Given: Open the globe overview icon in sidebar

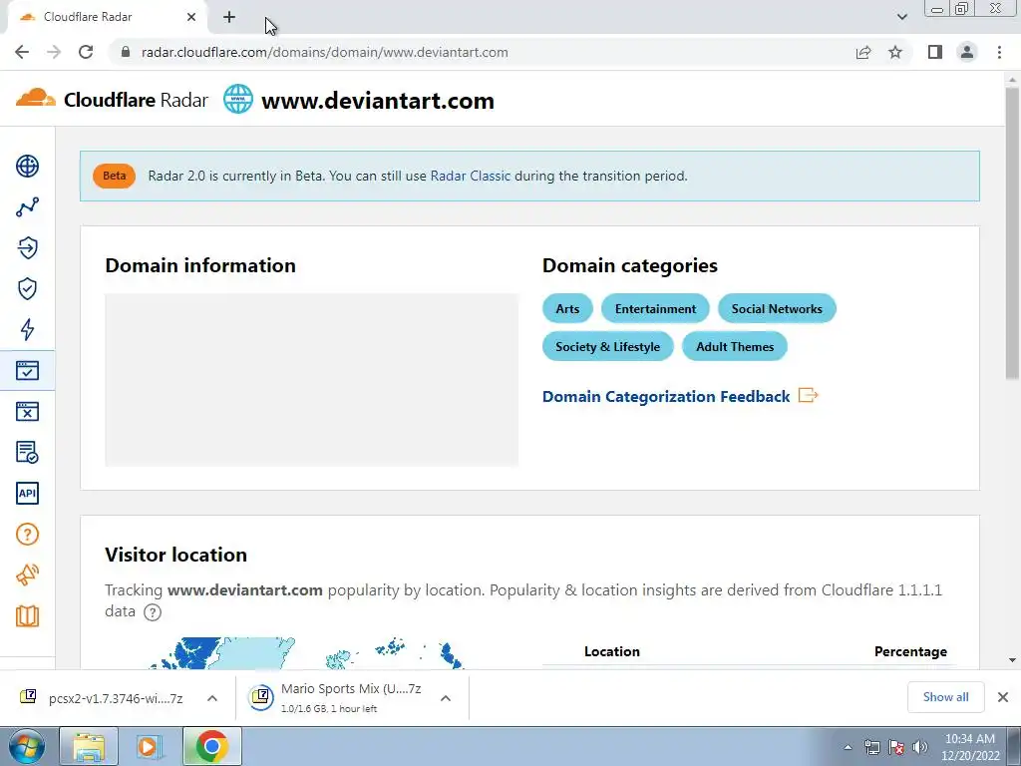Looking at the screenshot, I should click(x=27, y=167).
